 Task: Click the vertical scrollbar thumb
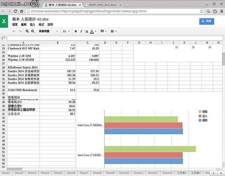click(x=223, y=59)
